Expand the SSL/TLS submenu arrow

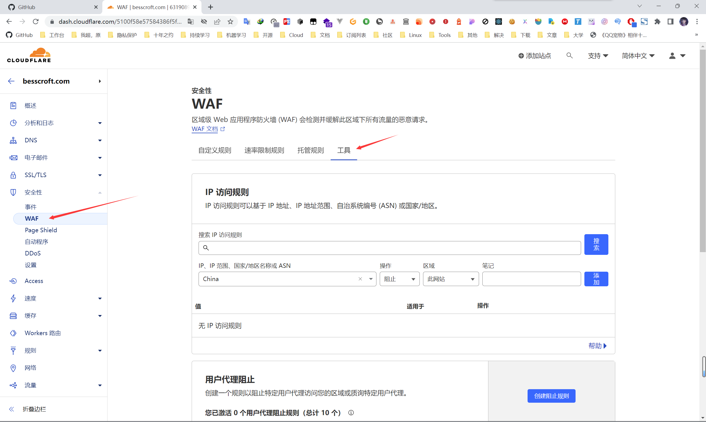(x=100, y=175)
